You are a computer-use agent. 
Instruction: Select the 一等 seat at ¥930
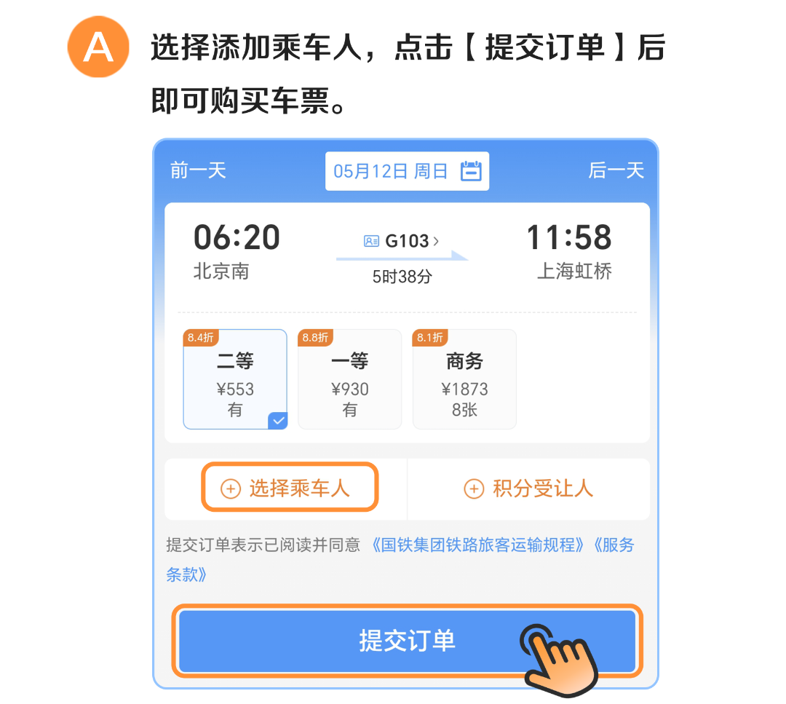350,379
